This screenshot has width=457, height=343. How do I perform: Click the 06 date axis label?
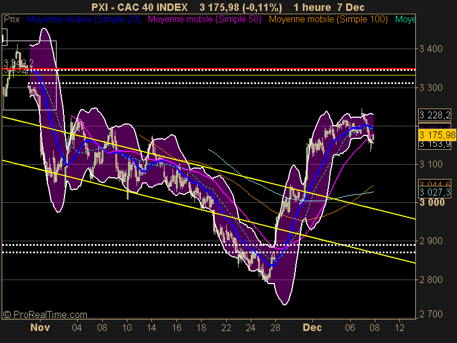point(350,328)
